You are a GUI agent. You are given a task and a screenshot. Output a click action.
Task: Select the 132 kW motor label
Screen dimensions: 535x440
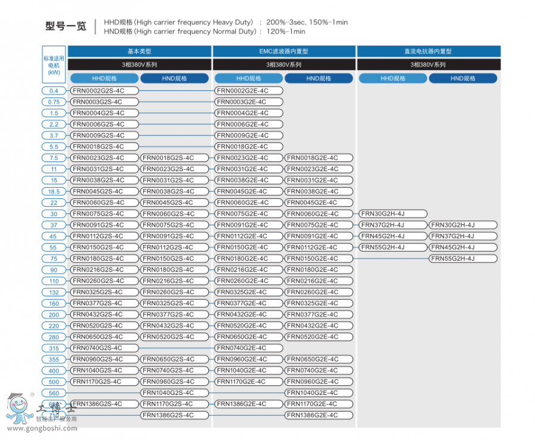point(54,292)
